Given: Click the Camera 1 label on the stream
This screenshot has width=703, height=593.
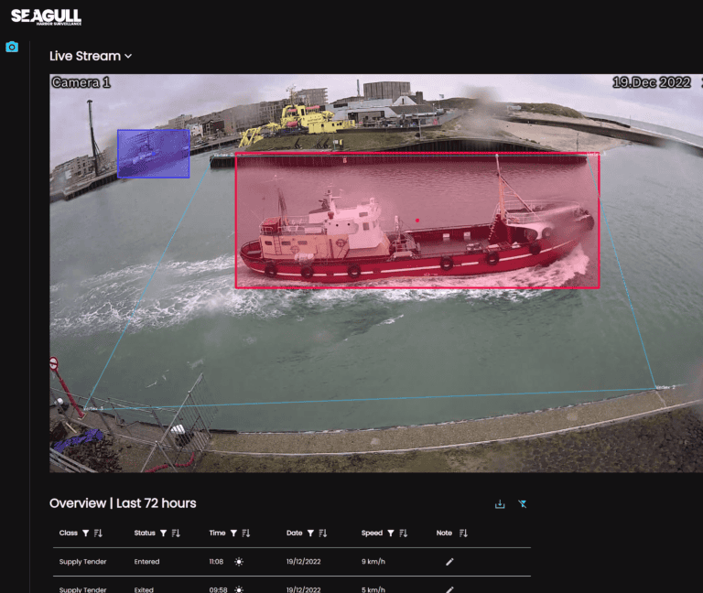Looking at the screenshot, I should pyautogui.click(x=81, y=82).
